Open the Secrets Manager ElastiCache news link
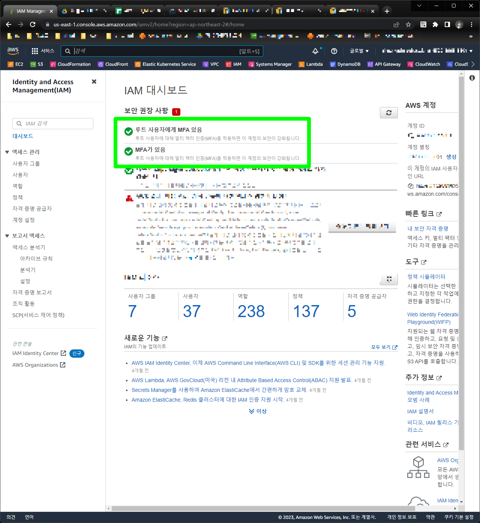This screenshot has width=480, height=523. (x=219, y=390)
